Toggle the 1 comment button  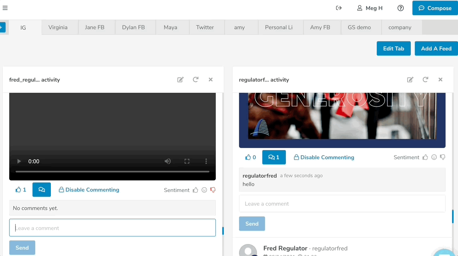click(x=274, y=157)
